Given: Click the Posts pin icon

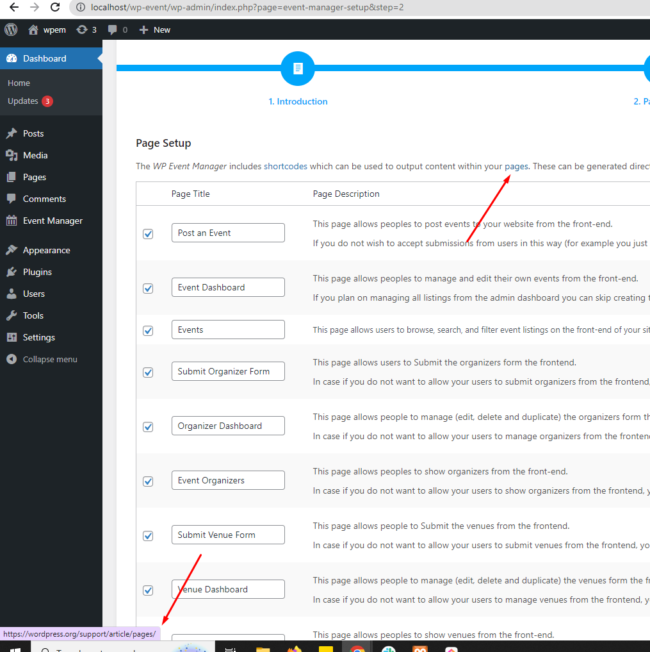Looking at the screenshot, I should tap(12, 133).
